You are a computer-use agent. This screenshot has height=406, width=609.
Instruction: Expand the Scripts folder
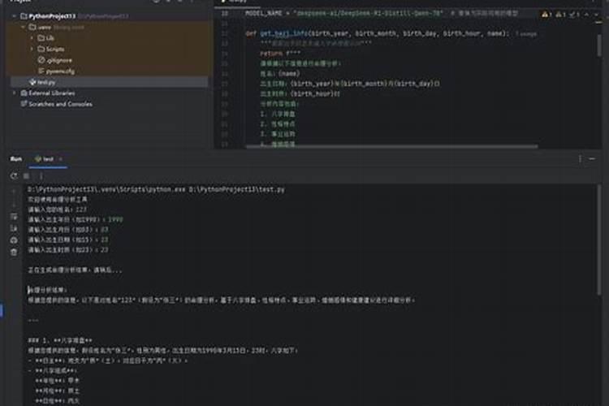(x=32, y=49)
